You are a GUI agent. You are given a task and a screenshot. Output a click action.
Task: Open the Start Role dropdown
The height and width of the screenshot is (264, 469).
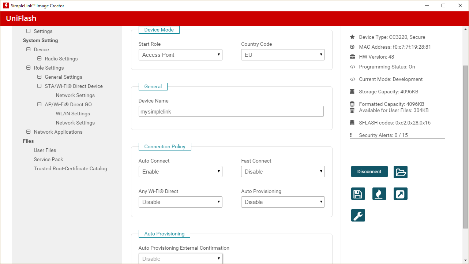180,55
